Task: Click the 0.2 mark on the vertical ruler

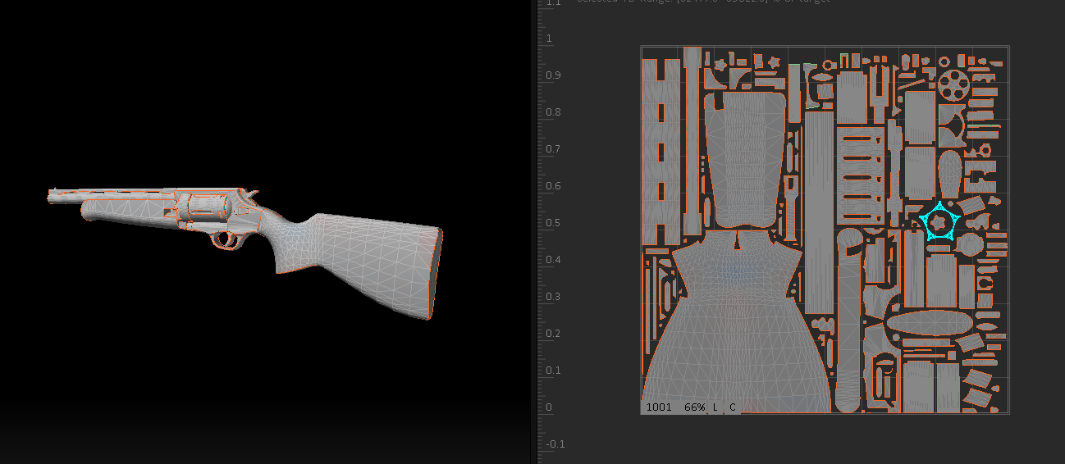Action: click(x=554, y=334)
